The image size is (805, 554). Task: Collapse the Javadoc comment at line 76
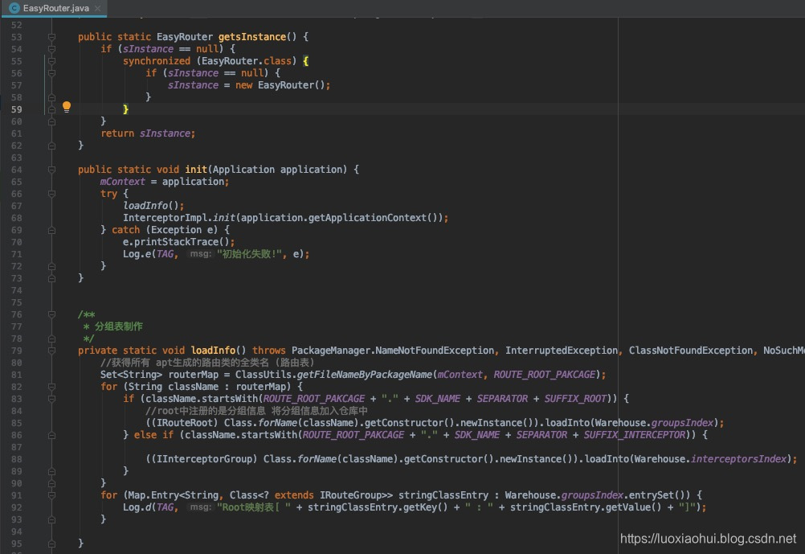click(52, 314)
